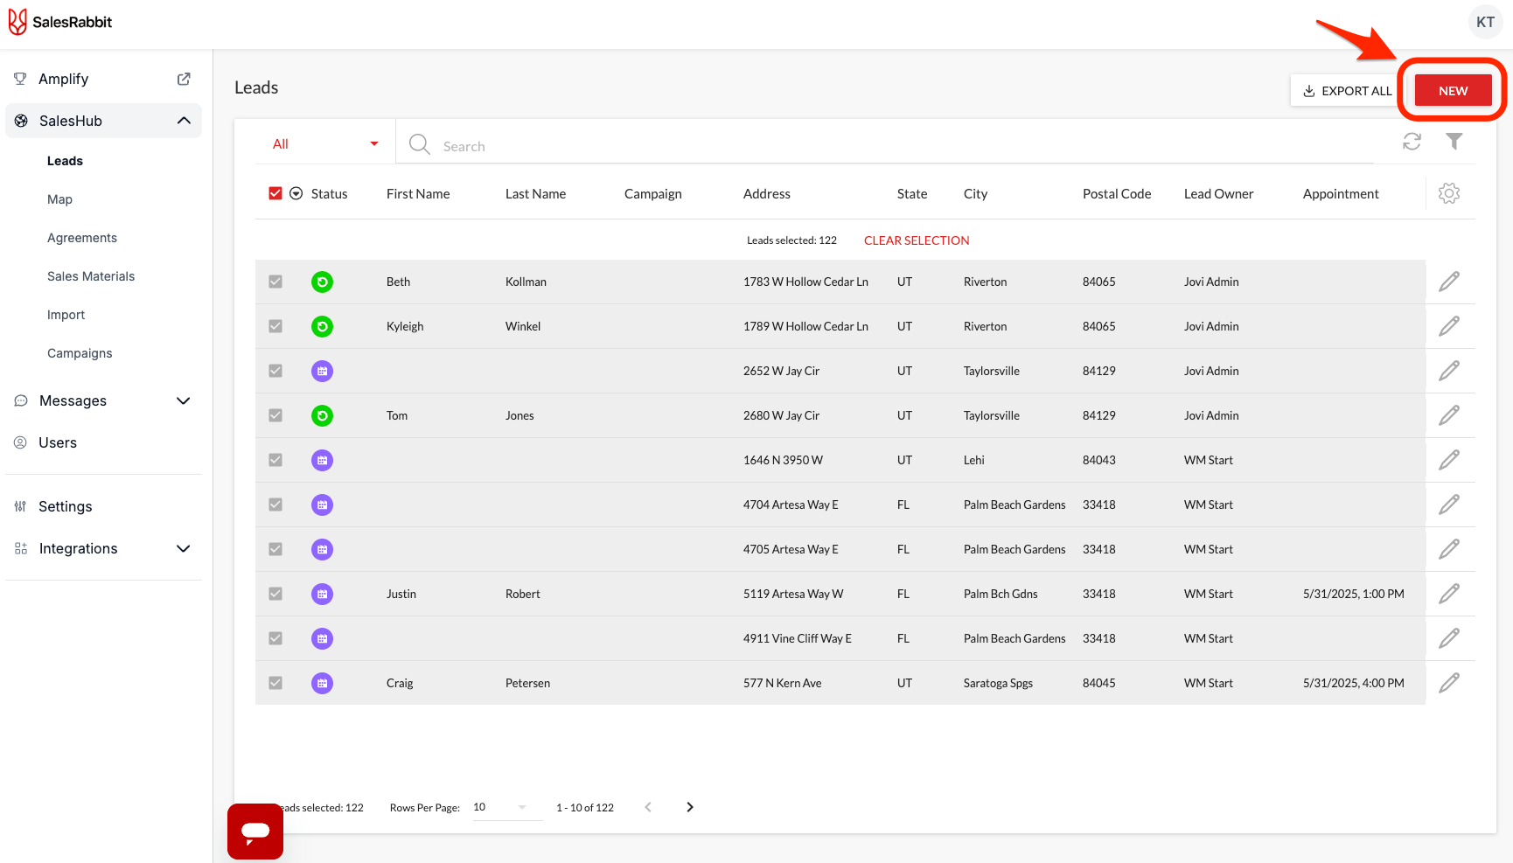The width and height of the screenshot is (1513, 863).
Task: Open column settings gear
Action: 1449,193
